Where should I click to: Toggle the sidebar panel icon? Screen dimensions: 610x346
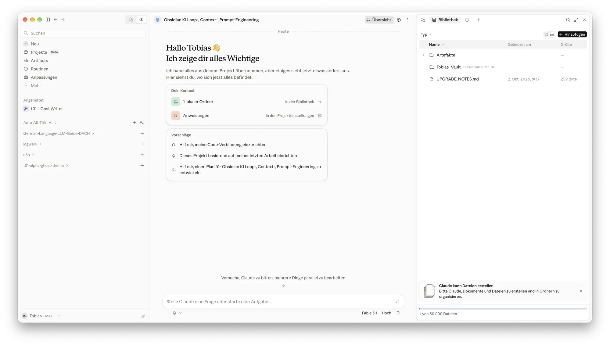[x=48, y=20]
